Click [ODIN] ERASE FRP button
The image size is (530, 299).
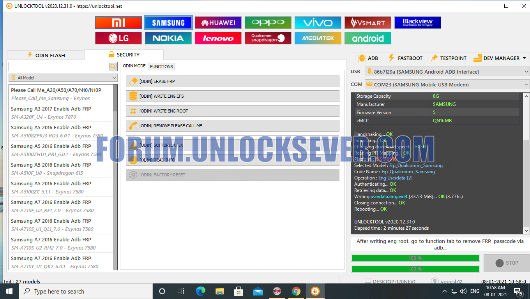click(x=233, y=81)
